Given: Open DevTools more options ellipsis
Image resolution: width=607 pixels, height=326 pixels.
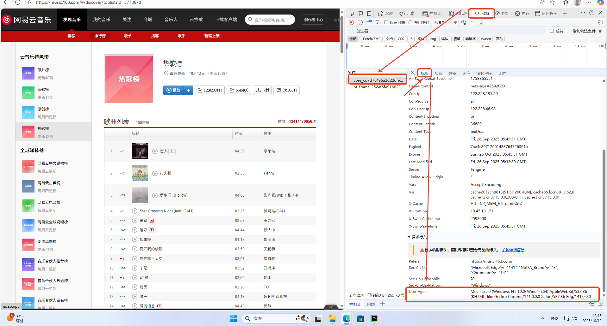Looking at the screenshot, I should [583, 13].
